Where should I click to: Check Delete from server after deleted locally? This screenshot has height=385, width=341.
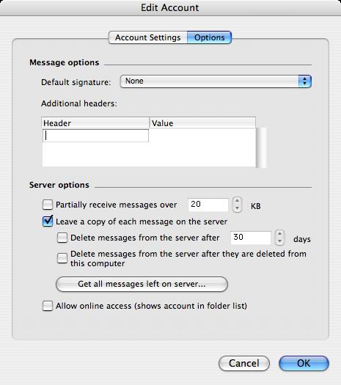tap(62, 258)
